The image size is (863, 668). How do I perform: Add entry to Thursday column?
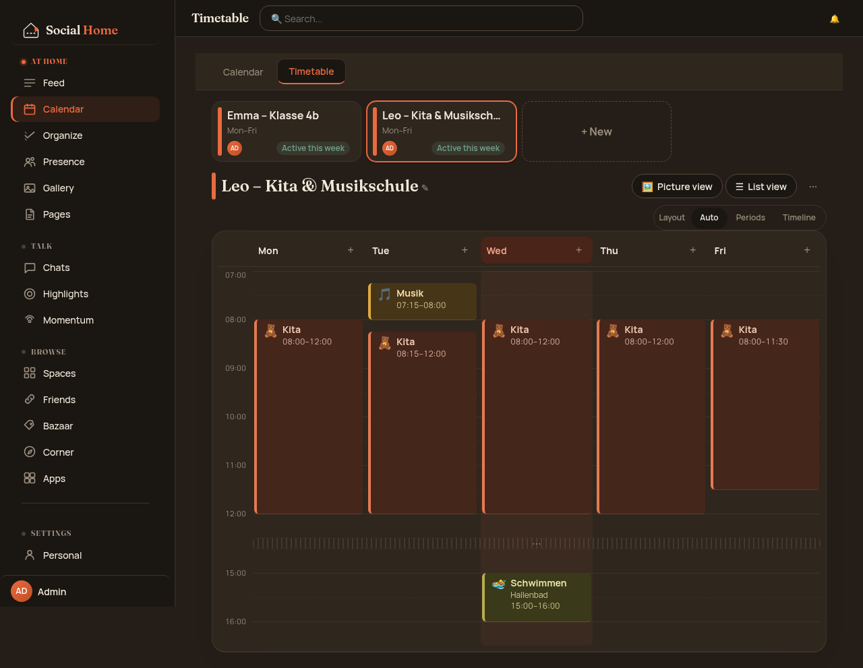pyautogui.click(x=692, y=250)
